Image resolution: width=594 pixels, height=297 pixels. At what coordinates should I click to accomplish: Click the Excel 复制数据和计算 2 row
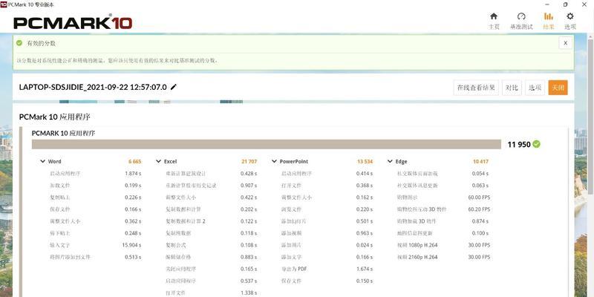212,221
